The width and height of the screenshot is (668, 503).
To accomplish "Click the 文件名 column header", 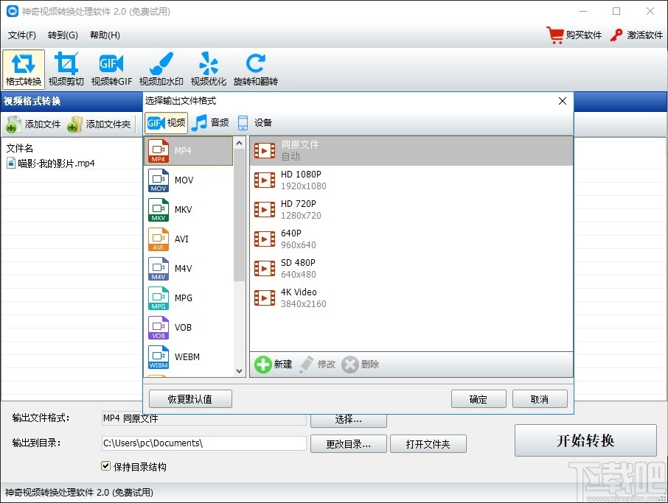I will (x=20, y=148).
